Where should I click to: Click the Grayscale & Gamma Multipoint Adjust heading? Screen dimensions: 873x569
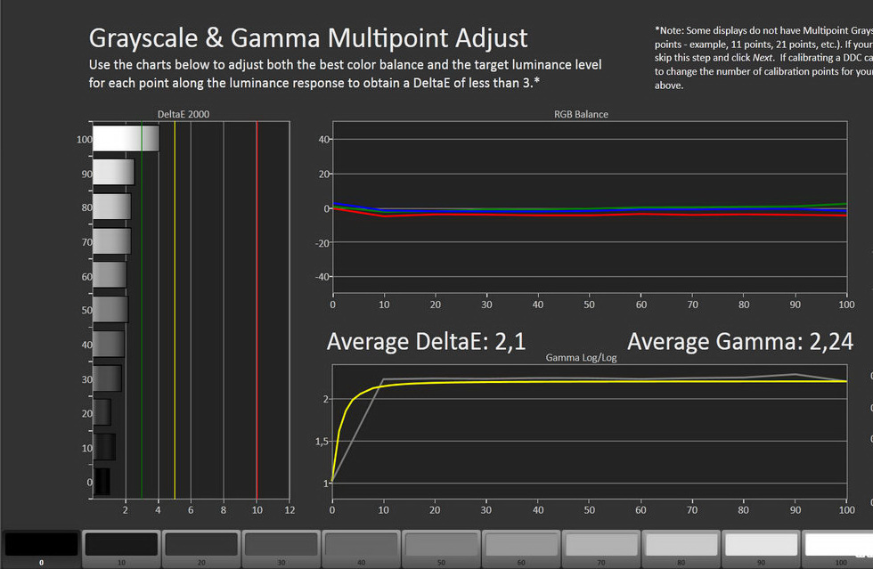308,38
